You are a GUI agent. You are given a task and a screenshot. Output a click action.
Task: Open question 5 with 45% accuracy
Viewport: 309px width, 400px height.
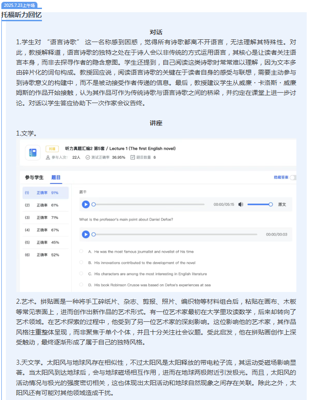click(x=46, y=242)
